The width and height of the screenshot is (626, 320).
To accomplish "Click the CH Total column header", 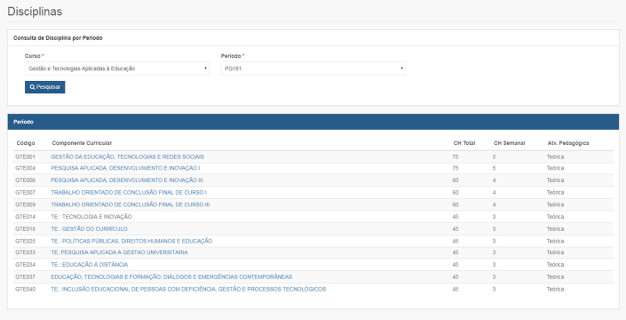I will click(x=464, y=143).
